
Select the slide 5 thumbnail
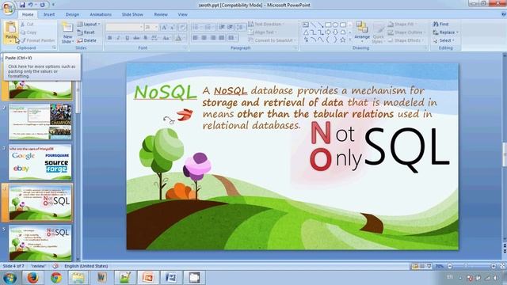[40, 243]
